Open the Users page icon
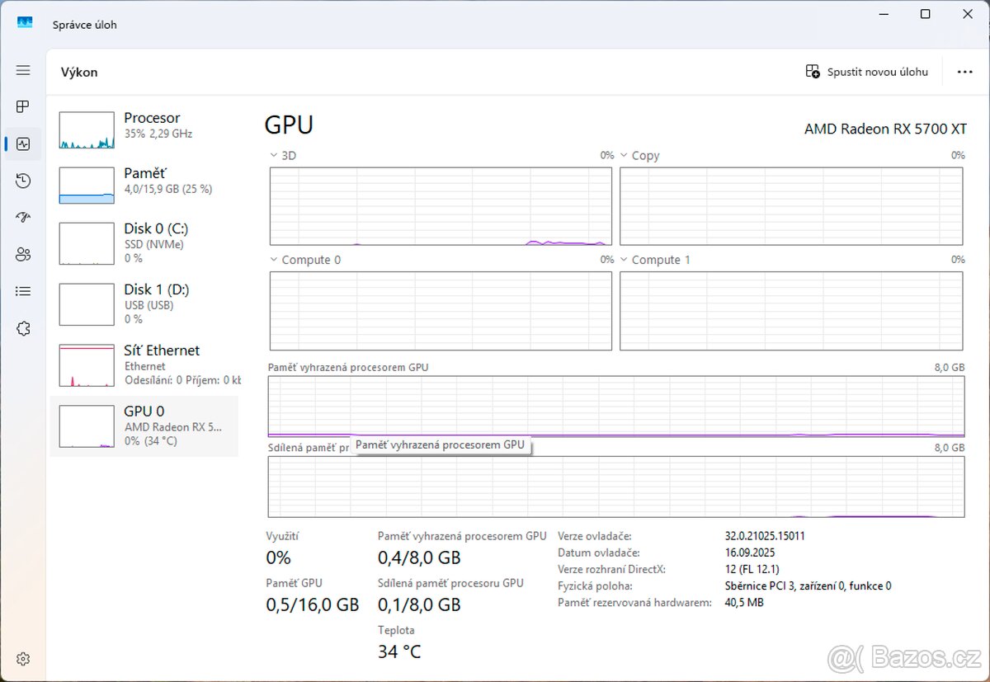Viewport: 990px width, 682px height. click(x=22, y=254)
